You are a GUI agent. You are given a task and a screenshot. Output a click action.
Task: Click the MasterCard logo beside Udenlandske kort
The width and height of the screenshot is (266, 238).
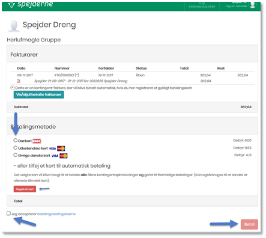click(61, 148)
